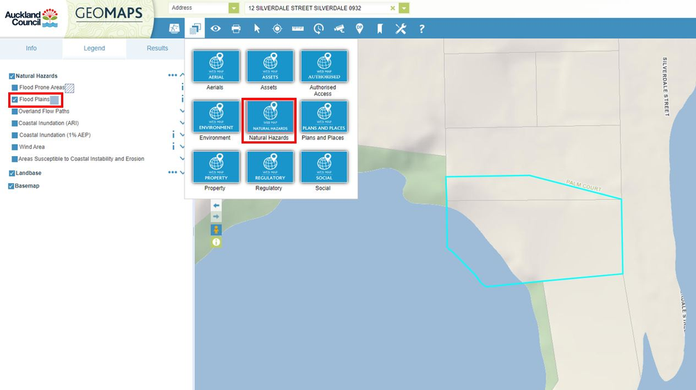The height and width of the screenshot is (390, 696).
Task: Enable Coastal Inundation (1% AEP) layer
Action: pyautogui.click(x=15, y=135)
